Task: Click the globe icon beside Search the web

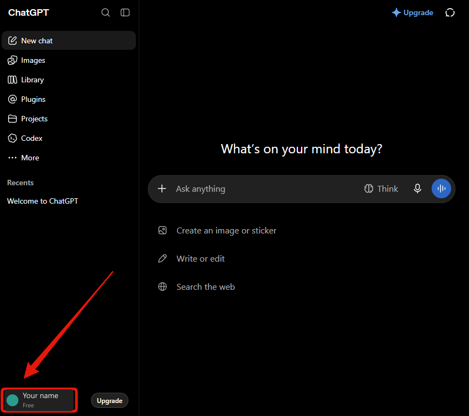Action: (162, 287)
